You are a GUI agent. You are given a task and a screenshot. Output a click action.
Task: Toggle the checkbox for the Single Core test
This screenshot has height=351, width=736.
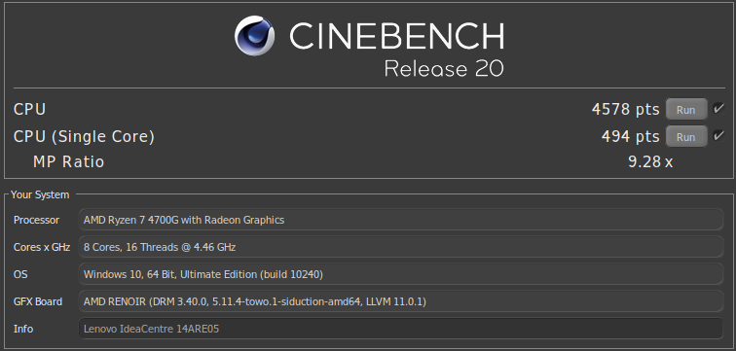click(718, 136)
